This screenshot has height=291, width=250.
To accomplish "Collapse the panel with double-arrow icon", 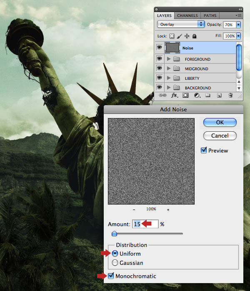I will coord(240,9).
